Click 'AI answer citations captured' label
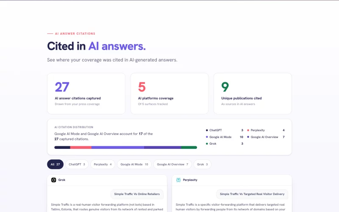This screenshot has height=212, width=339. point(78,98)
